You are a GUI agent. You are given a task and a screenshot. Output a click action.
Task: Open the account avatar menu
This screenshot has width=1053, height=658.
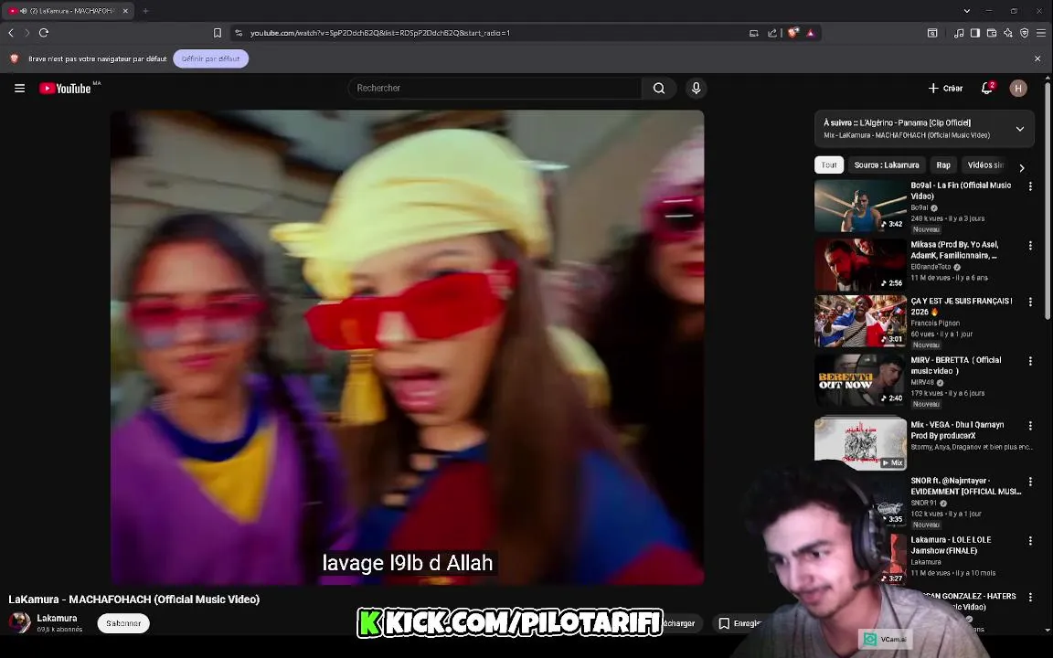1018,88
